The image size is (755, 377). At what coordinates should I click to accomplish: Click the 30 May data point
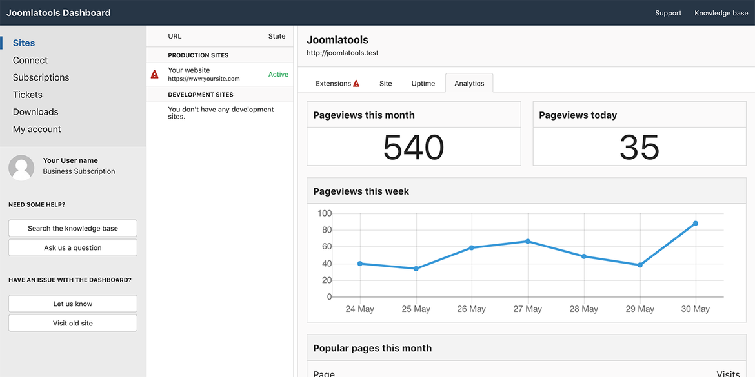(696, 223)
